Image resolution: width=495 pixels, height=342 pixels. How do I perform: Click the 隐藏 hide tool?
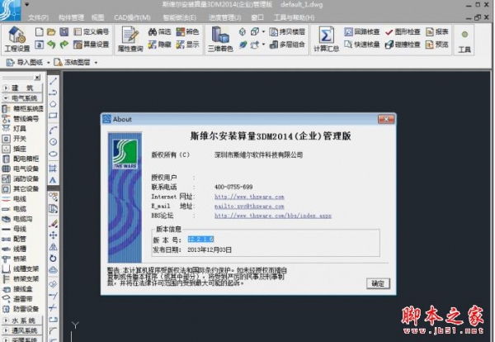point(159,45)
